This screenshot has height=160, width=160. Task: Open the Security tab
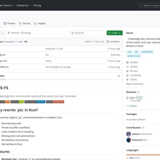(25, 23)
